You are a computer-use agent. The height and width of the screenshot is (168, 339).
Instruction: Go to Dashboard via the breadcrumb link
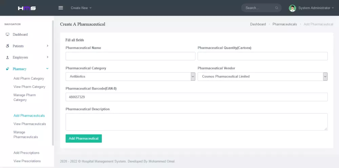click(258, 24)
